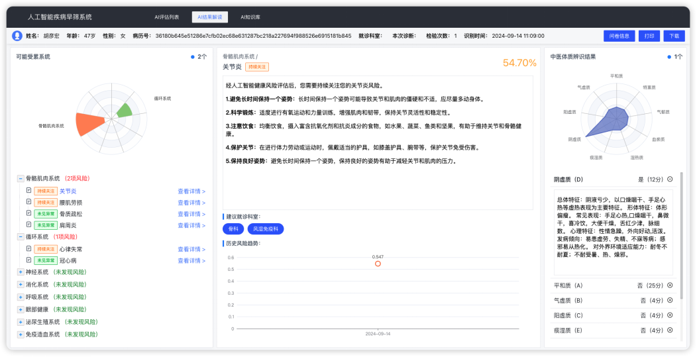
Task: Click the 中医体质辨识结果 heading
Action: pos(573,56)
